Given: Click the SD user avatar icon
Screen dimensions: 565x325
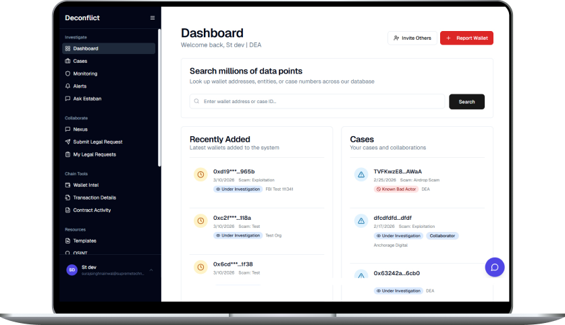Looking at the screenshot, I should [x=72, y=270].
